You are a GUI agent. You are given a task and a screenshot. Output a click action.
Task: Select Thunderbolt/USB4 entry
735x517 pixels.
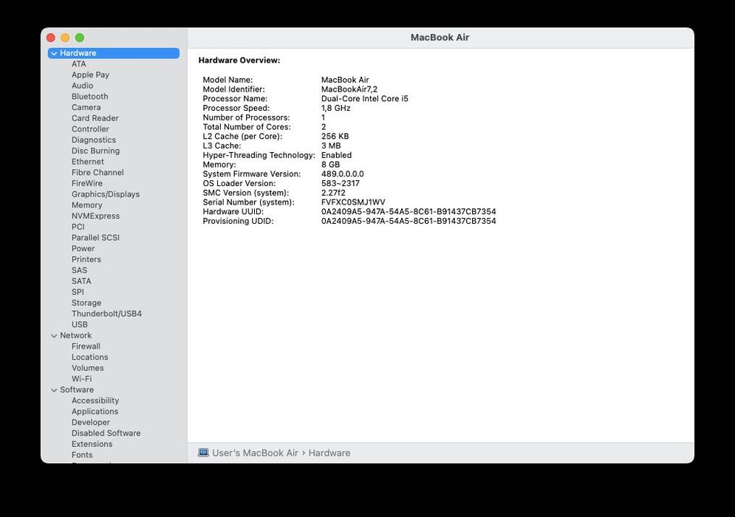106,314
